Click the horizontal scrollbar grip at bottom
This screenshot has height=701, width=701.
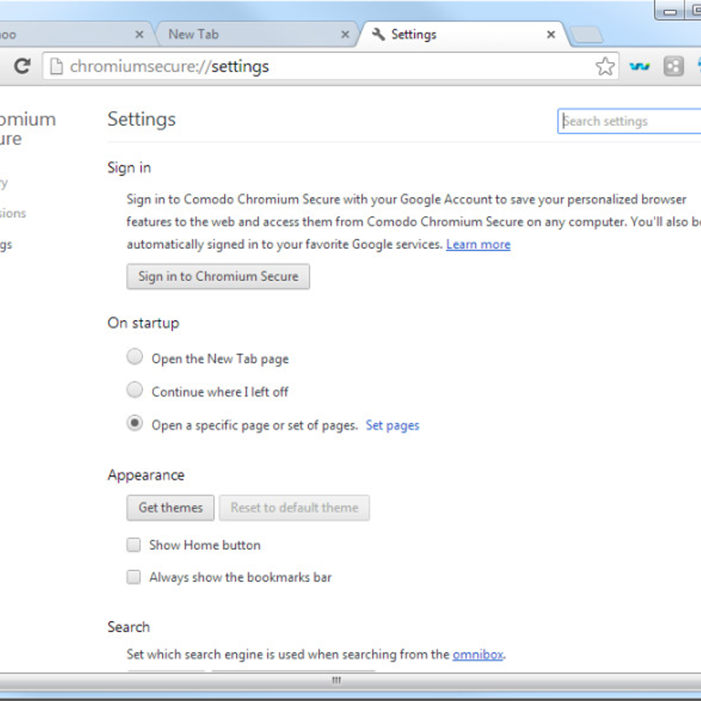pos(336,680)
